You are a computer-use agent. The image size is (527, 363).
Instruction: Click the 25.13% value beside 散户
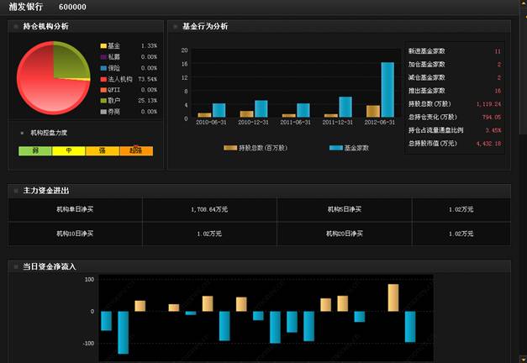click(x=148, y=101)
